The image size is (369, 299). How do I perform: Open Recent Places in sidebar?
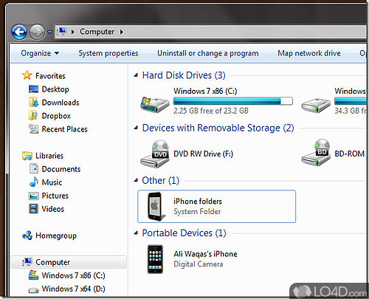tap(65, 129)
